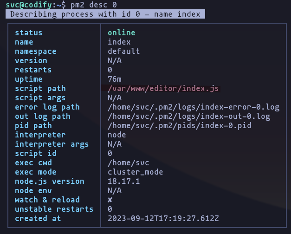Click the svc@codify prompt text
Viewport: 291px width, 234px height.
[29, 5]
